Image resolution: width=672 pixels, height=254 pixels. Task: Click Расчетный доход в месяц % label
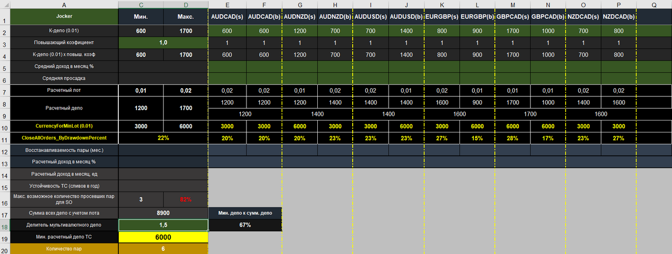click(x=64, y=162)
